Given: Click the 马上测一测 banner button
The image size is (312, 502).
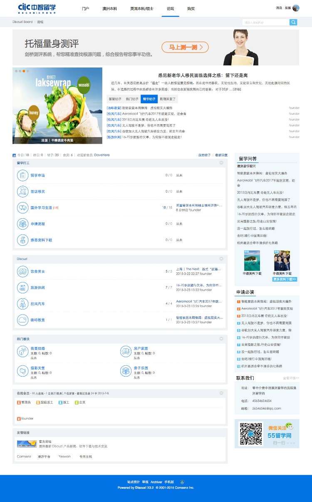Looking at the screenshot, I should tap(185, 47).
